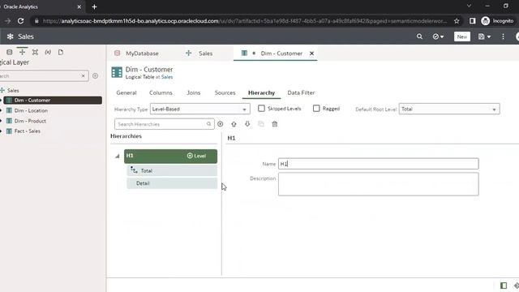Clear the sidebar search box text

[83, 75]
